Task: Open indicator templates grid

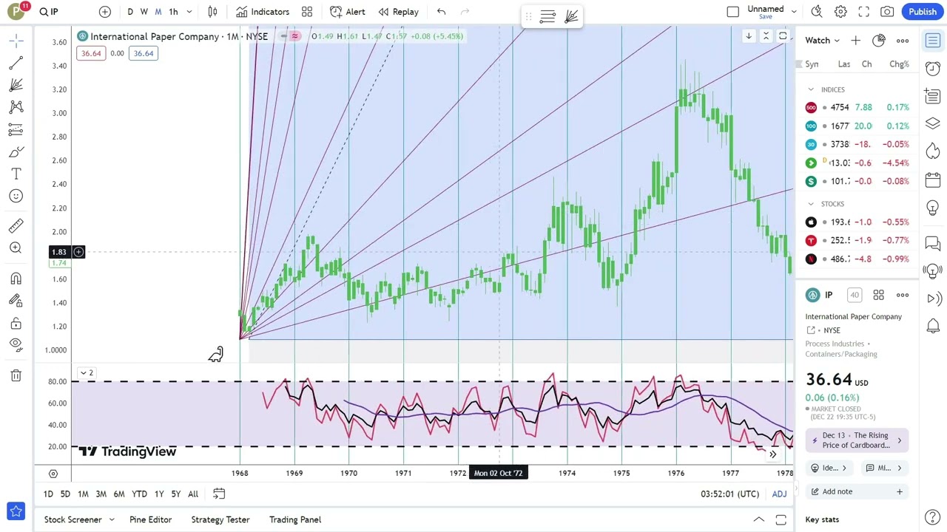Action: 307,12
